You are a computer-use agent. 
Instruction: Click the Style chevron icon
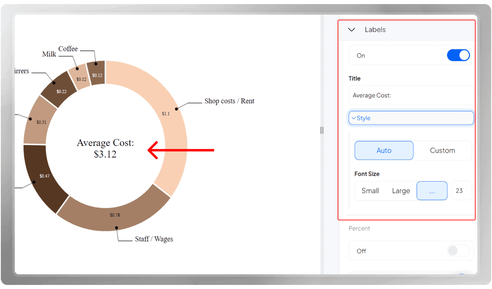click(x=354, y=118)
